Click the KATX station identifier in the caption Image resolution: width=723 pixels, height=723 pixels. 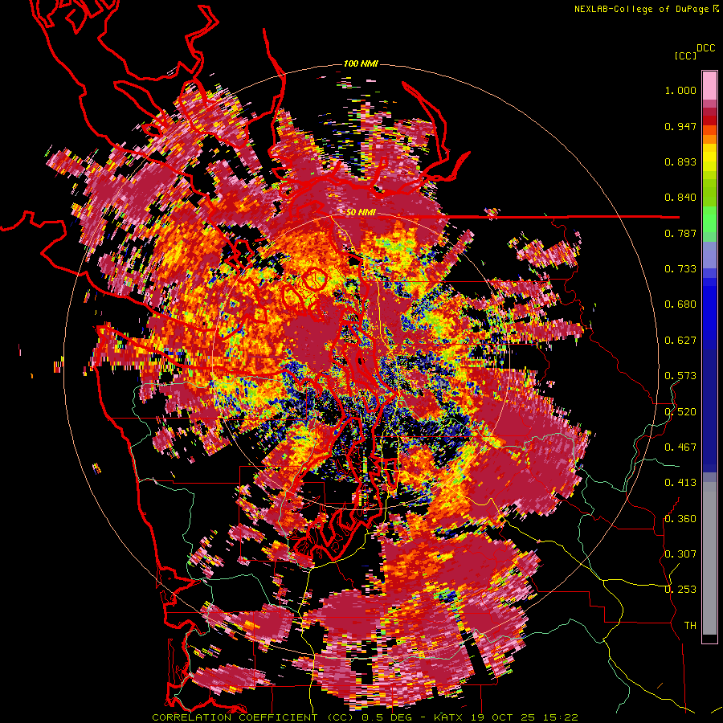click(447, 717)
